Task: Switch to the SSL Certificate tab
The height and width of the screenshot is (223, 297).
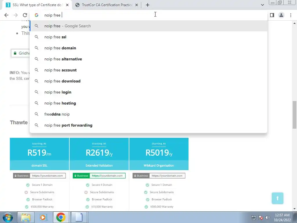Action: tap(37, 5)
